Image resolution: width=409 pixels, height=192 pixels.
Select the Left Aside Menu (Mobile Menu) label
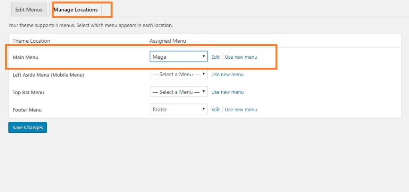[x=48, y=75]
